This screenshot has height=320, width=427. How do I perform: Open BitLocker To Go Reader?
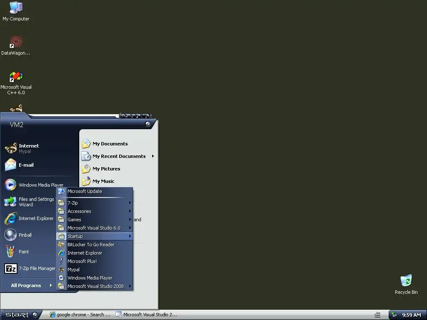(x=95, y=245)
